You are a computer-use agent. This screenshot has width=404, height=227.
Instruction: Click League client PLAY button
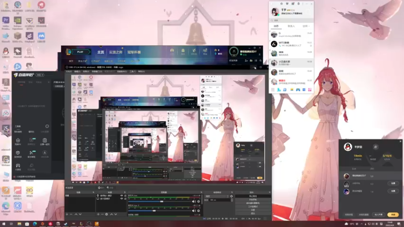pyautogui.click(x=80, y=52)
